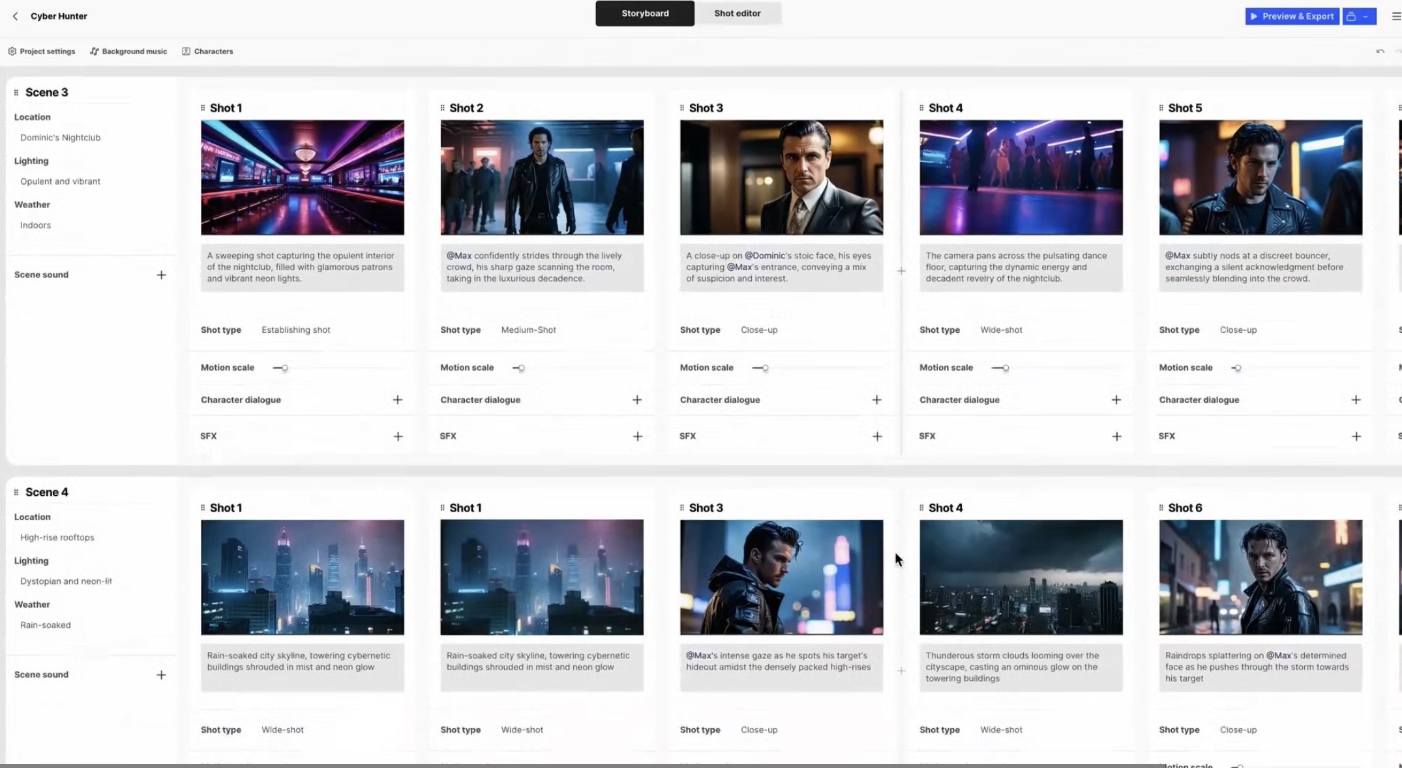Open shot type dropdown showing Establishing shot
This screenshot has width=1402, height=768.
295,330
